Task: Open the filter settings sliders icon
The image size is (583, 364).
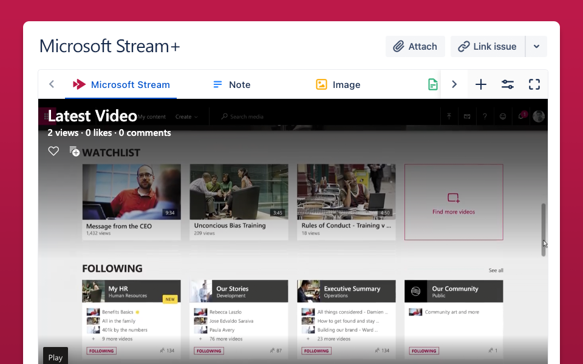Action: pos(508,84)
